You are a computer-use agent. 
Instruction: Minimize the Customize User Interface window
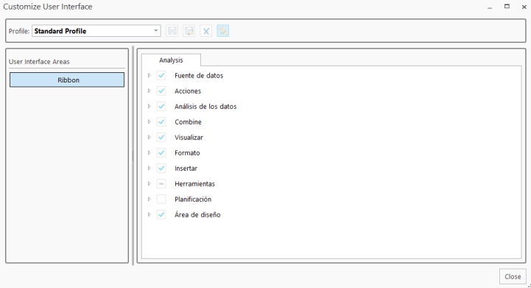[490, 7]
